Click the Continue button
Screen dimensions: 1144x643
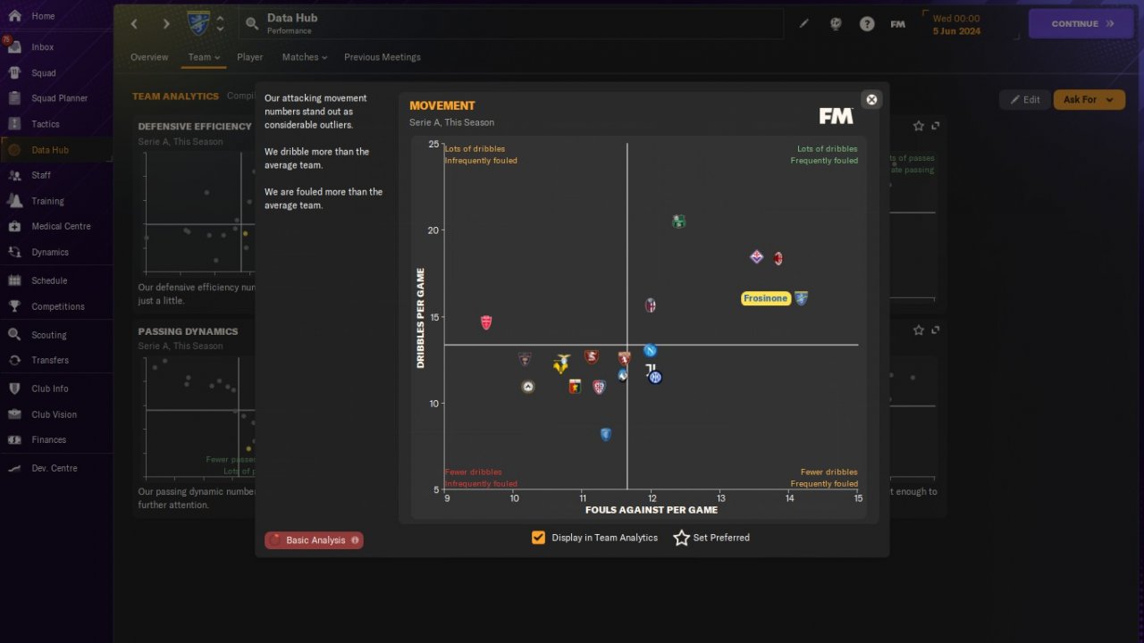1082,24
